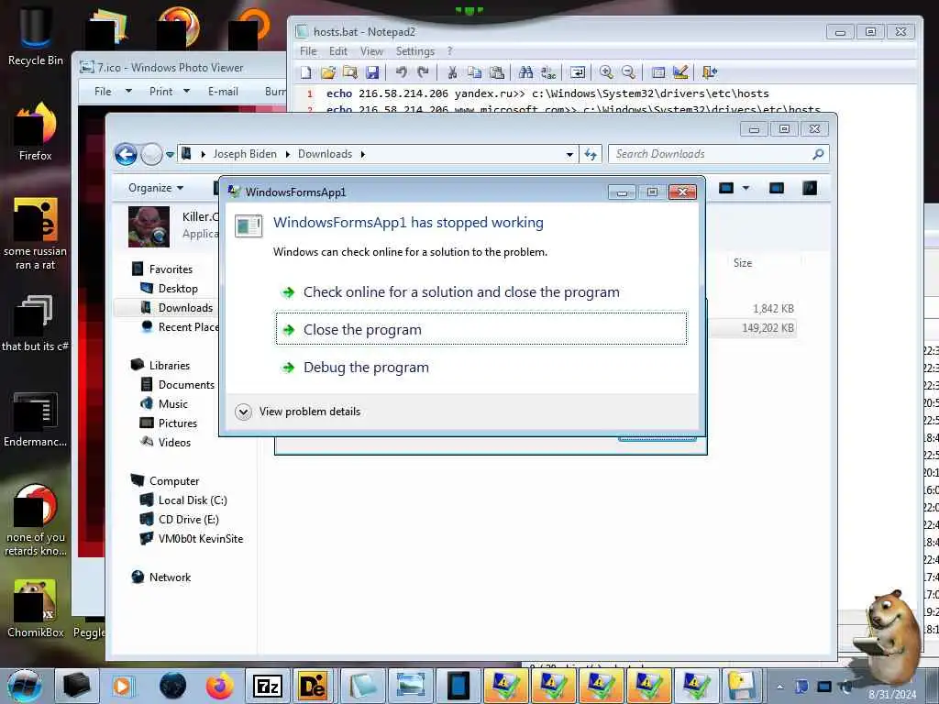Screen dimensions: 939x704
Task: Go back in the Downloads Explorer window
Action: coord(126,154)
